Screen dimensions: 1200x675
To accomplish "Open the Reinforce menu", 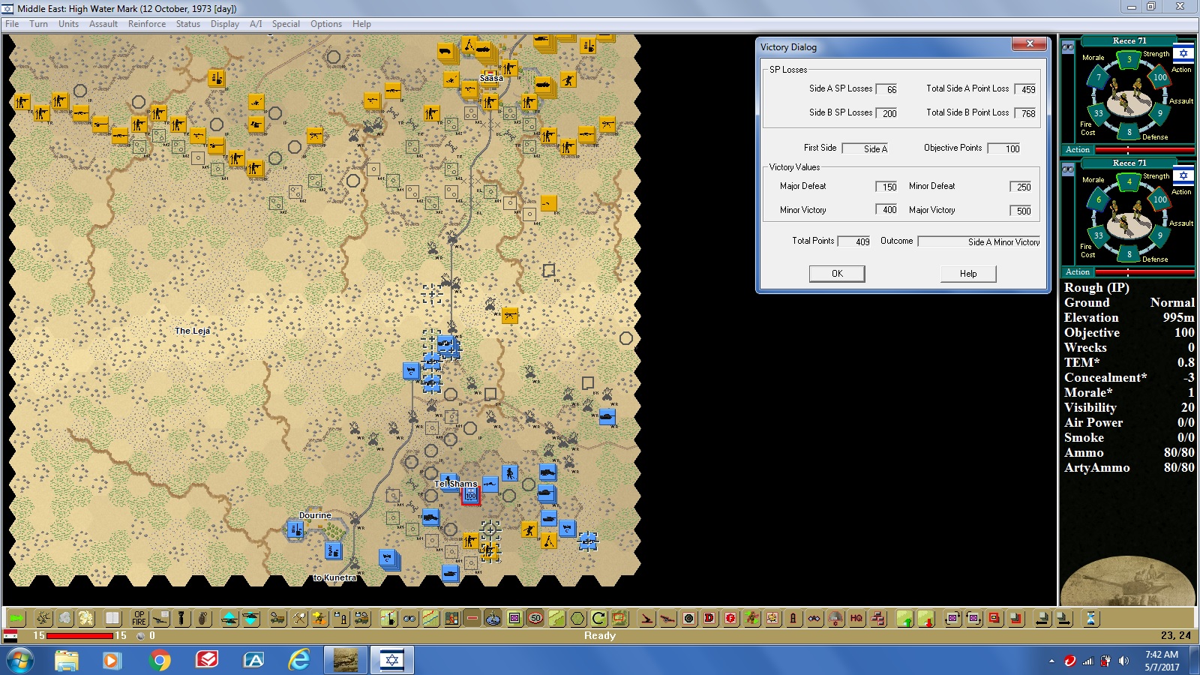I will pyautogui.click(x=147, y=24).
